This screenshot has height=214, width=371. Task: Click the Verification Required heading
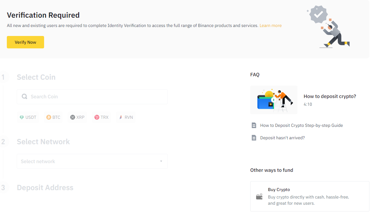point(43,15)
